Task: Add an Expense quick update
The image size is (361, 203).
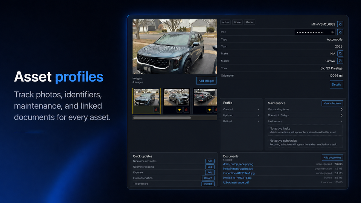Action: 210,173
